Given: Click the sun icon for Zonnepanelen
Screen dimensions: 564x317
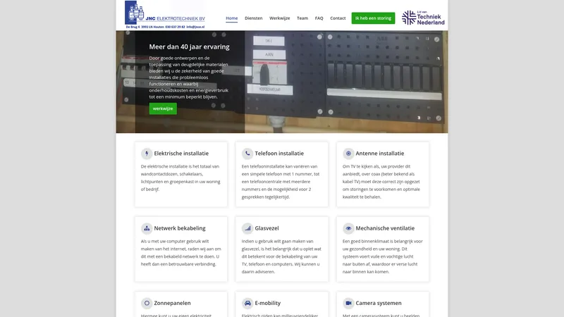Looking at the screenshot, I should pos(147,303).
